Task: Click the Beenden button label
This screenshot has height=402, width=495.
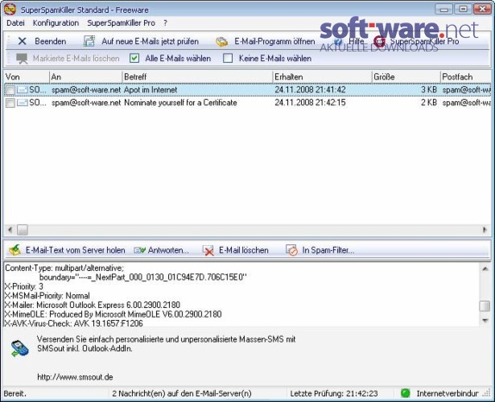Action: click(x=51, y=41)
